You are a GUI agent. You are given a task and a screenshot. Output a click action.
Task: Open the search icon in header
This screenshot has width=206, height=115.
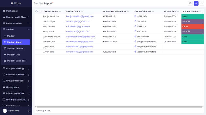point(190,3)
